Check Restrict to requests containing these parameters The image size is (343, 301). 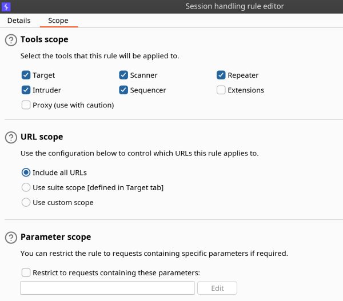[26, 273]
